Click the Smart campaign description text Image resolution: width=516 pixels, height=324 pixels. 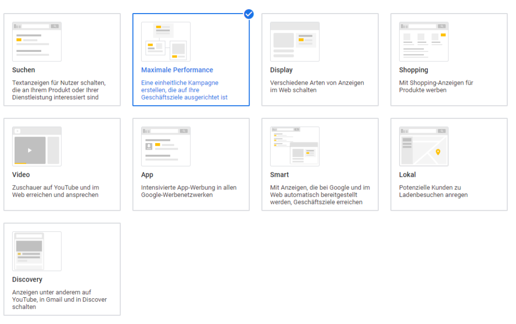(320, 195)
